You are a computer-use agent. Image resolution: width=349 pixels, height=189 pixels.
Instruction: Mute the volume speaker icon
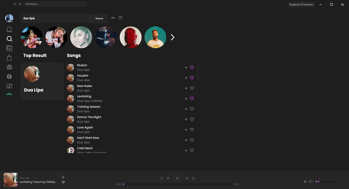[316, 181]
